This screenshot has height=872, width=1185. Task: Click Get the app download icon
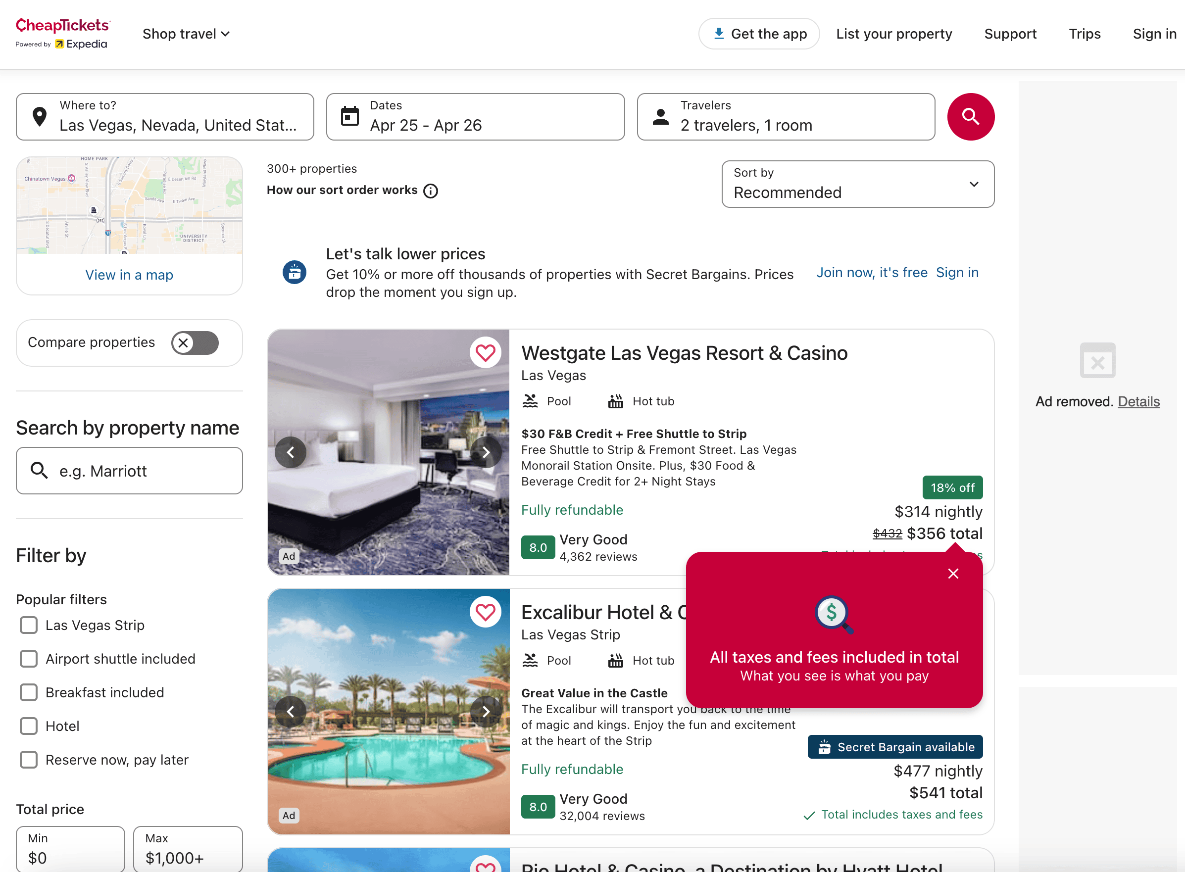[718, 34]
